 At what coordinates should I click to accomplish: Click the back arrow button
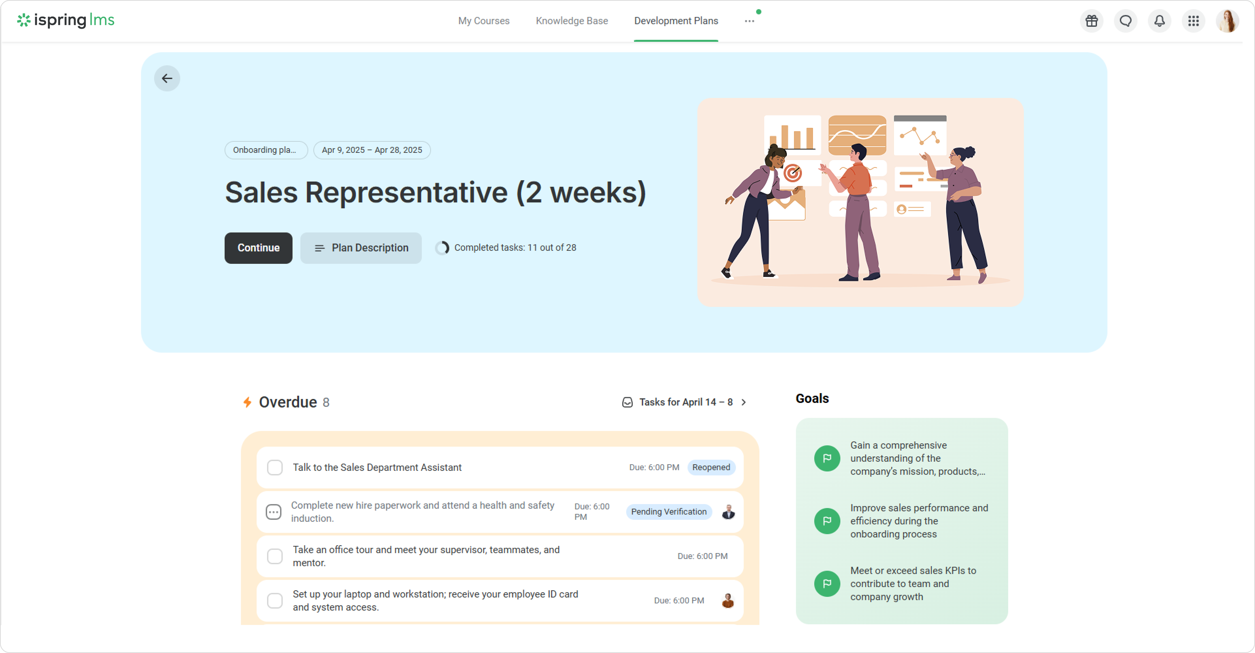pyautogui.click(x=167, y=78)
